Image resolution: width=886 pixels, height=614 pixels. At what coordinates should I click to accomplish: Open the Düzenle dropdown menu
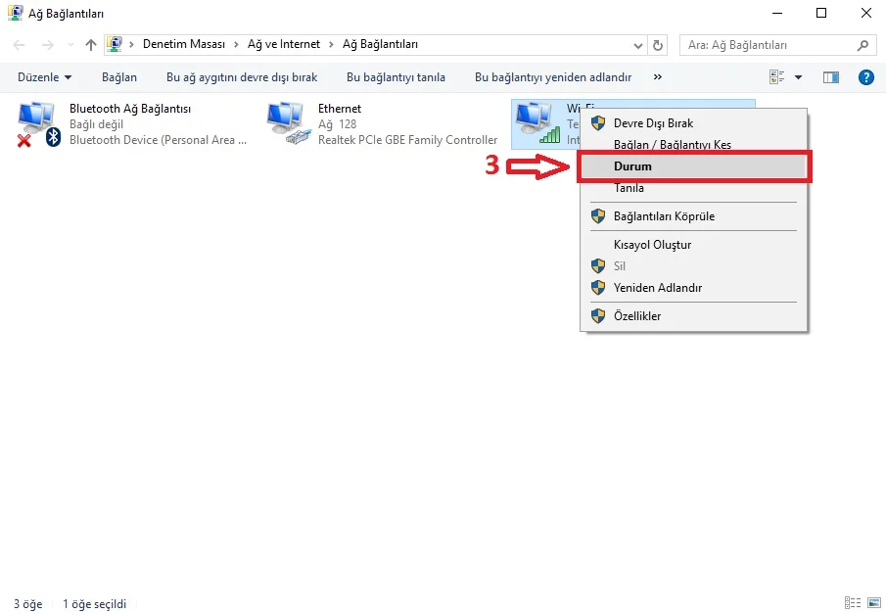pos(44,77)
